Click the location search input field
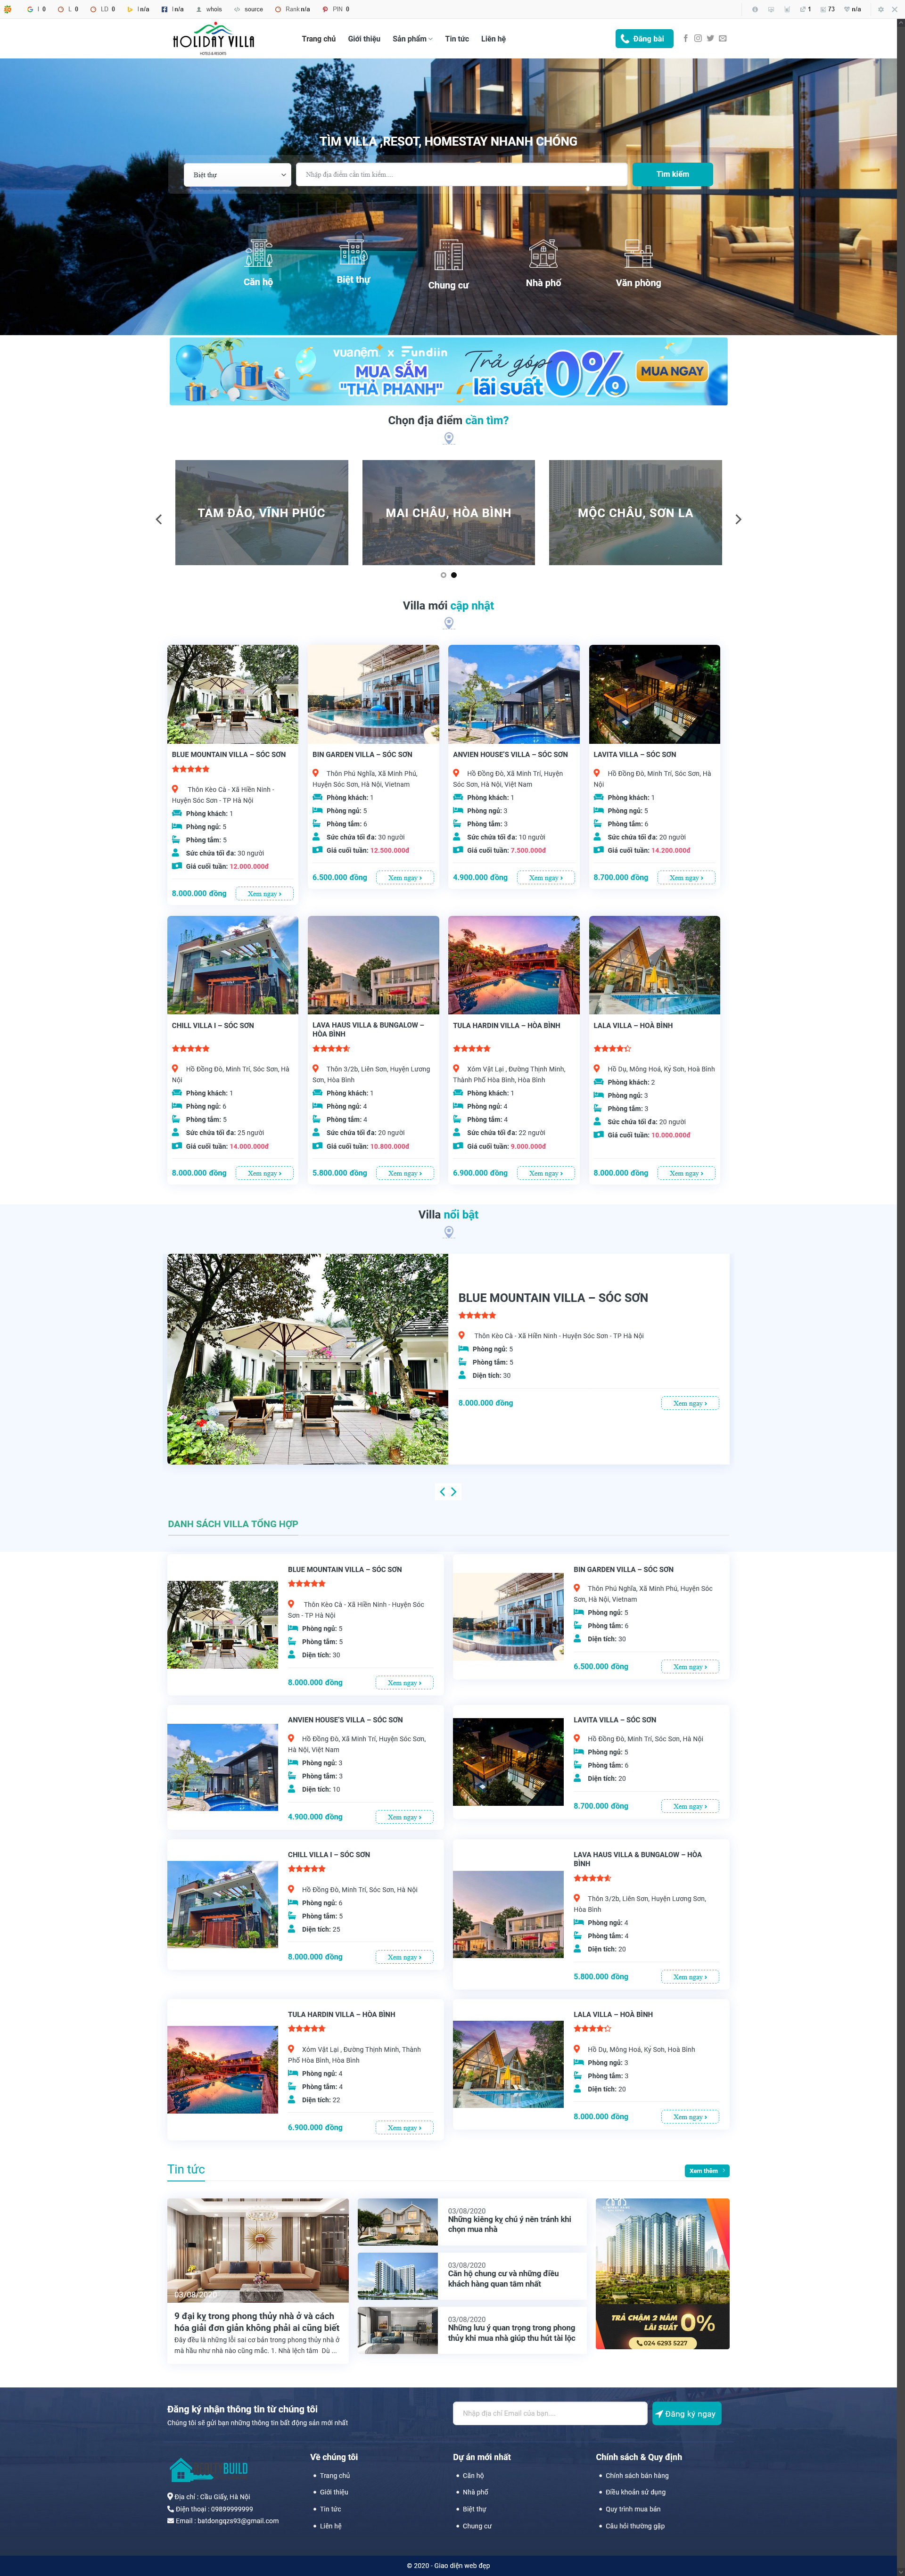Screen dimensions: 905x2576 tap(461, 175)
